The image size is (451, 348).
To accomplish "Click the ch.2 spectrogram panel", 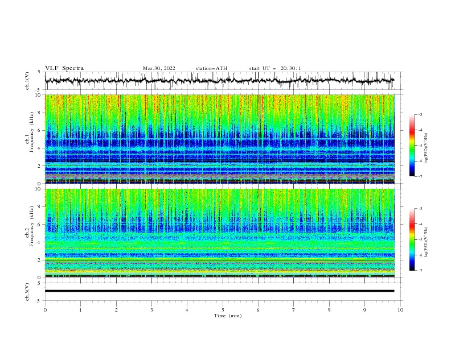I will click(220, 233).
